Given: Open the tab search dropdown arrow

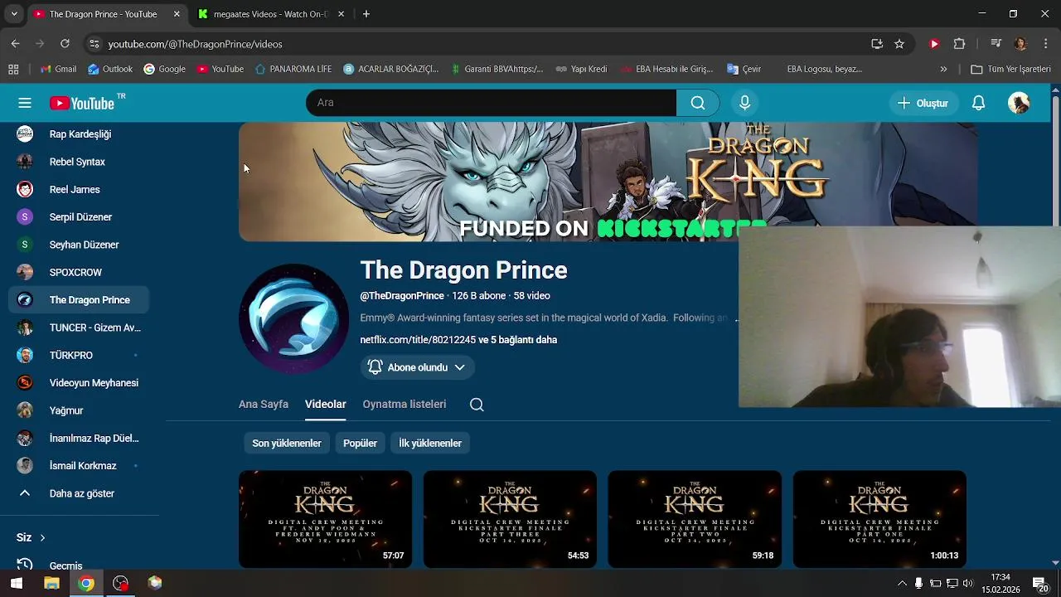Looking at the screenshot, I should click(x=14, y=14).
